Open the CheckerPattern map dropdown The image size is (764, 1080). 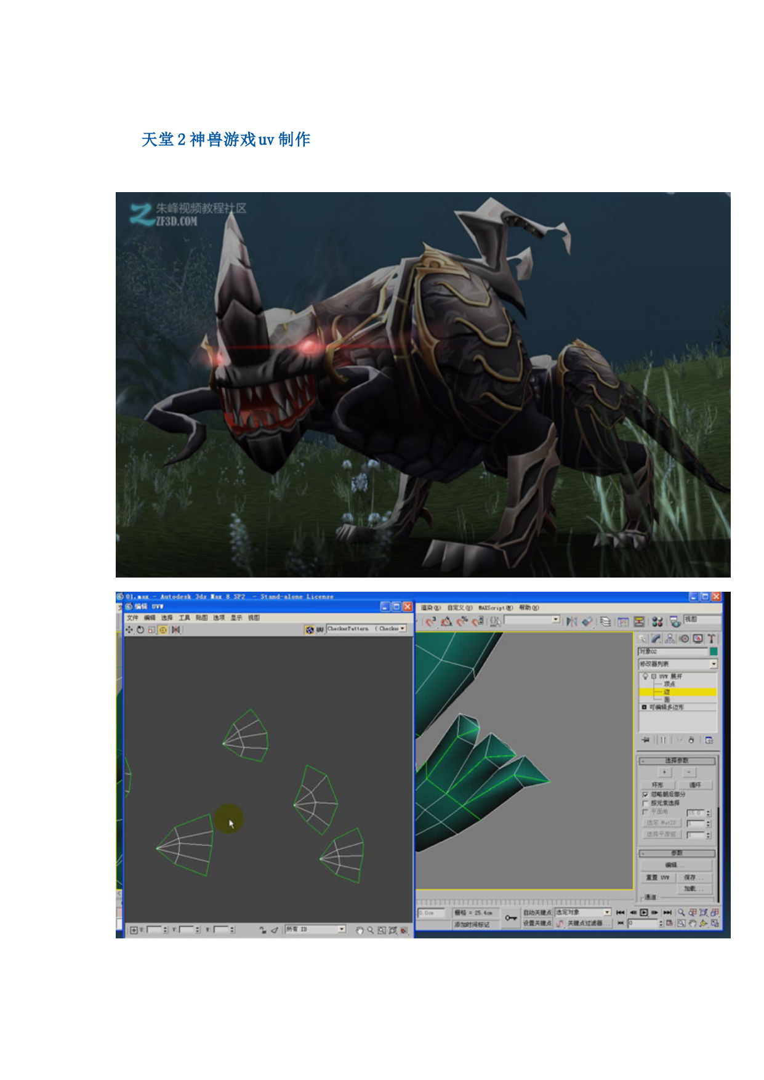click(x=367, y=629)
